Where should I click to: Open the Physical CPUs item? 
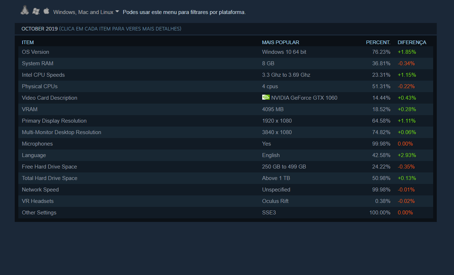226,86
